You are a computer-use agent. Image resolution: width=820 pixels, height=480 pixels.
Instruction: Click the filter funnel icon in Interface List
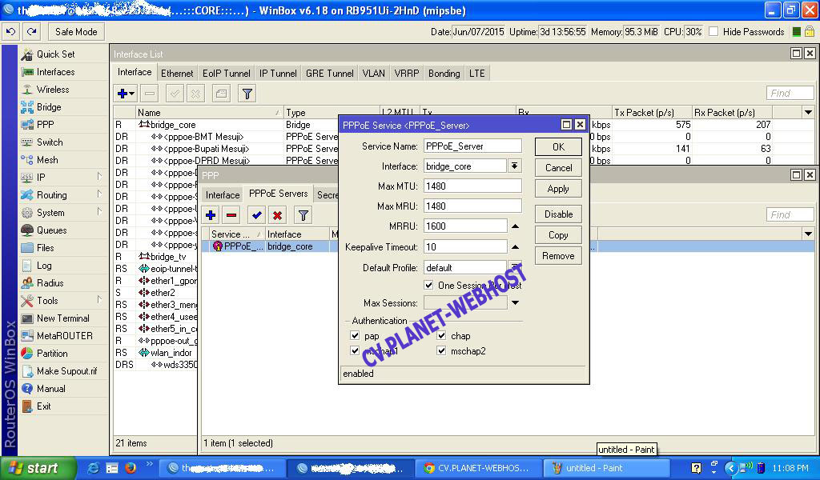[x=247, y=94]
